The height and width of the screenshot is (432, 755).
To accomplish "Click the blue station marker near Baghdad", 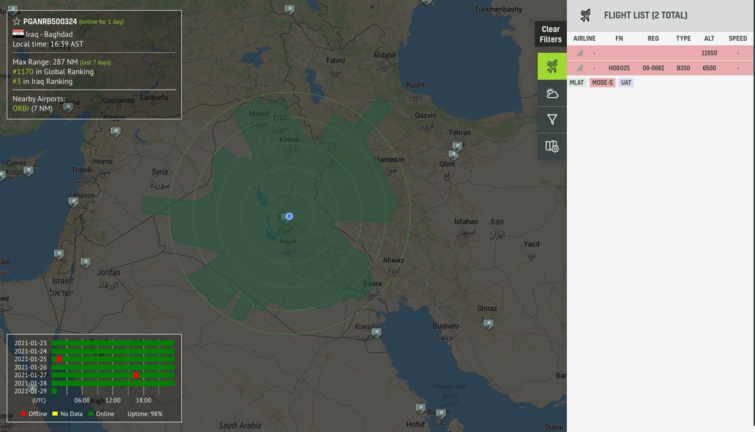I will tap(289, 216).
